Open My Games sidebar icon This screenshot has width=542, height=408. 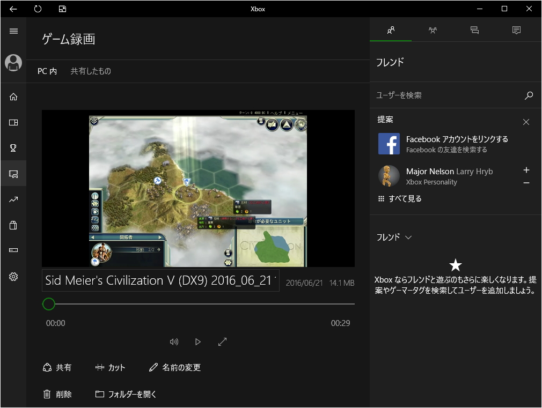[x=13, y=122]
